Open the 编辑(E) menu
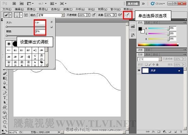The image size is (188, 135). (19, 9)
